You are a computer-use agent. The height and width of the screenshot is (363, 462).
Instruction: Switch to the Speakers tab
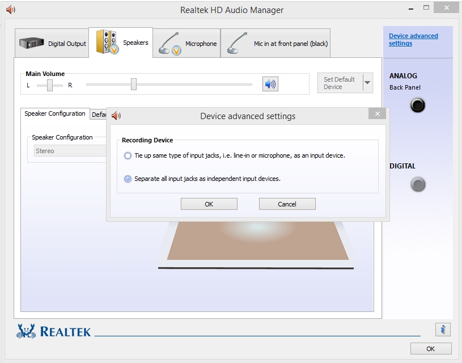click(121, 43)
